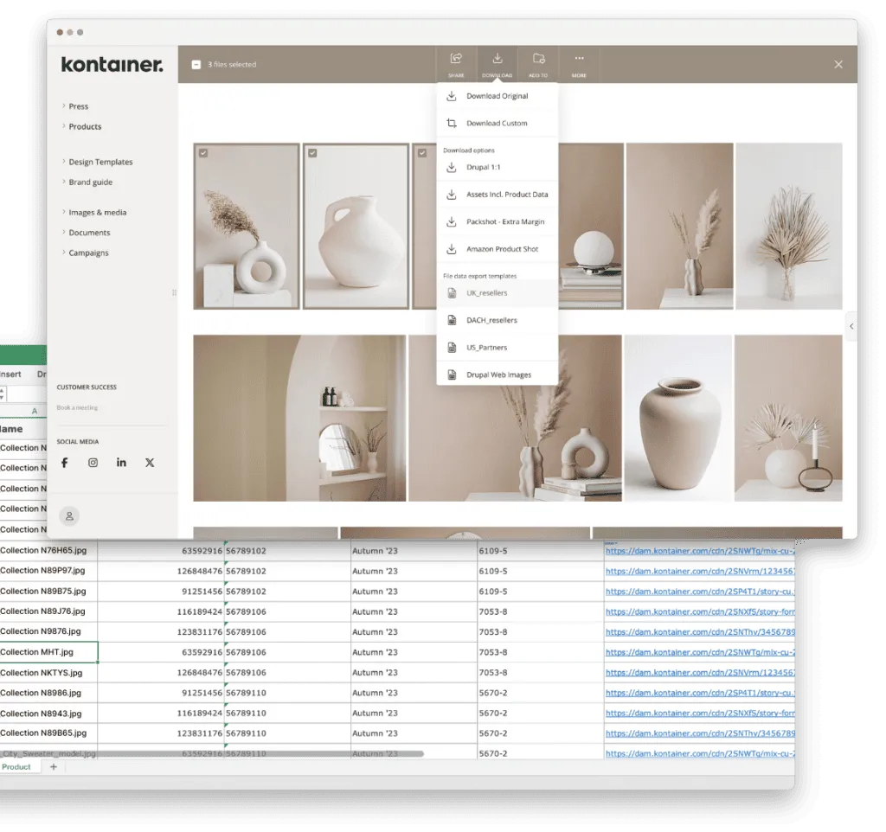Screen dimensions: 886x832
Task: Open the Download toolbar icon
Action: click(498, 59)
